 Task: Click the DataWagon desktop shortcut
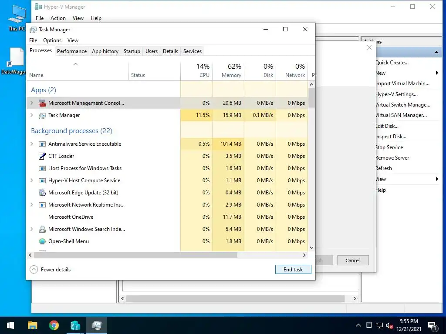[15, 61]
